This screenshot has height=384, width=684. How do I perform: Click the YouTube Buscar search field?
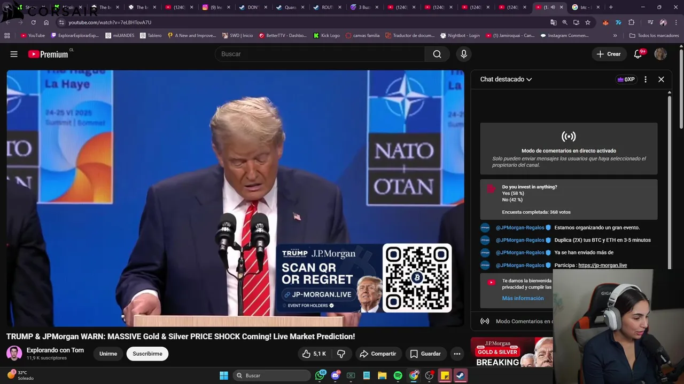pyautogui.click(x=320, y=54)
